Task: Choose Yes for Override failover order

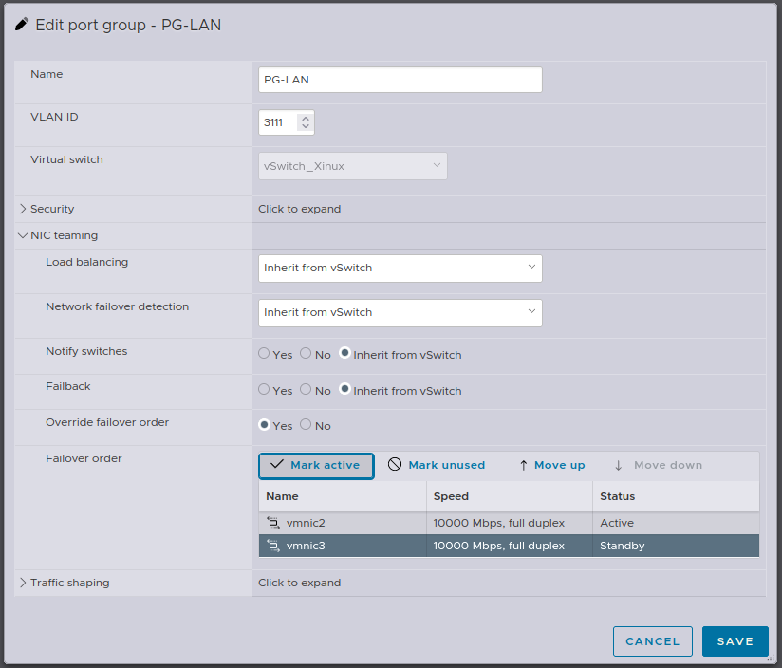Action: (x=264, y=425)
